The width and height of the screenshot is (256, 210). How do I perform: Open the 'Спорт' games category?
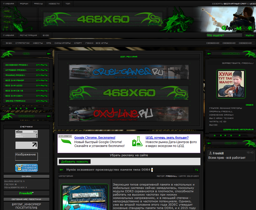pos(78,43)
